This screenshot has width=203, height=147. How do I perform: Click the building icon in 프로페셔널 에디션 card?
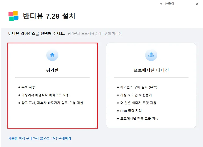(x=151, y=55)
